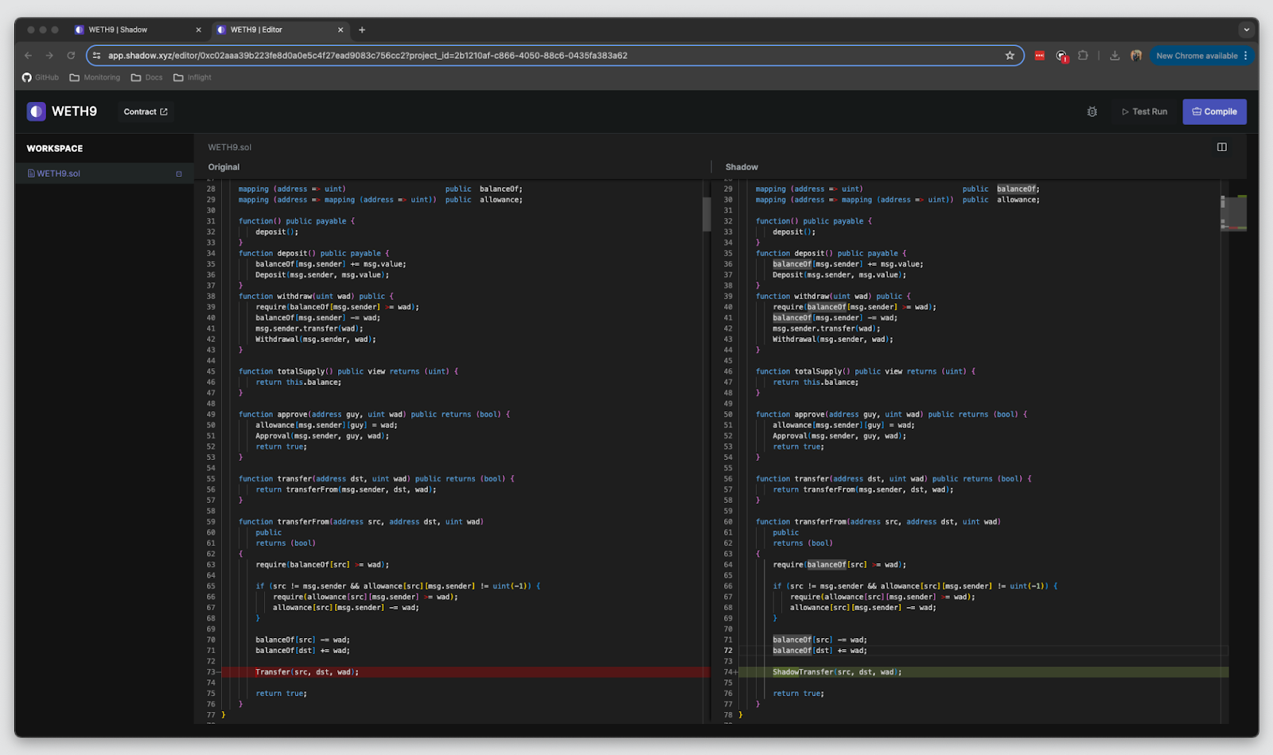Click the Shadow editor minimap
Viewport: 1273px width, 755px height.
pyautogui.click(x=1234, y=213)
